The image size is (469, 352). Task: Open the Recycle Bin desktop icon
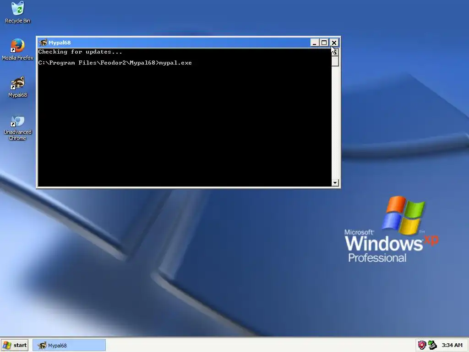click(18, 12)
